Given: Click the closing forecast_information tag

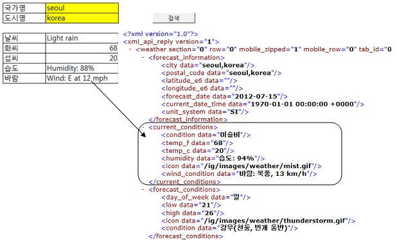Looking at the screenshot, I should click(x=188, y=119).
